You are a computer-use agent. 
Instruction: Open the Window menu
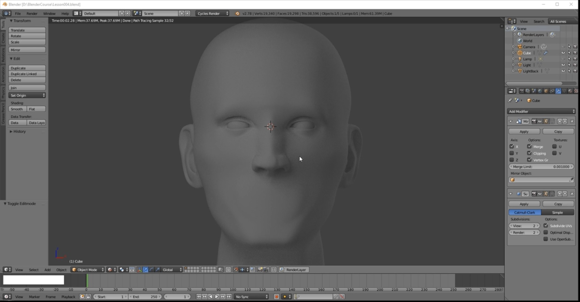[49, 13]
